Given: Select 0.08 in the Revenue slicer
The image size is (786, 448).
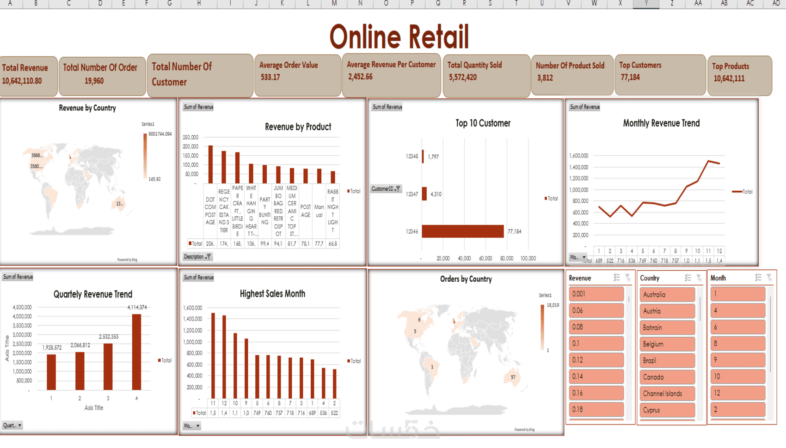Looking at the screenshot, I should pyautogui.click(x=596, y=327).
